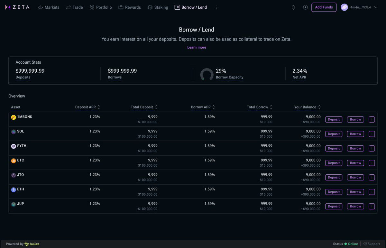Sort by Total Borrow column
Screen dimensions: 386x248
(260, 107)
